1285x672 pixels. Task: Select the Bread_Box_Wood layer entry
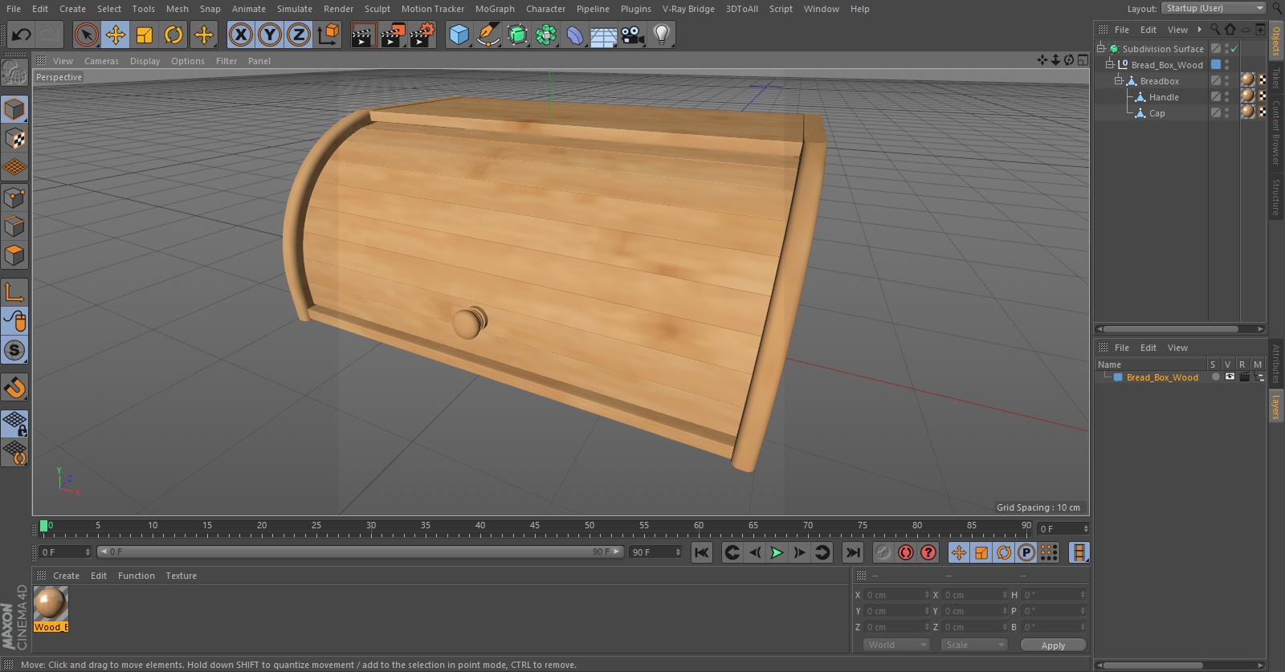pos(1162,377)
